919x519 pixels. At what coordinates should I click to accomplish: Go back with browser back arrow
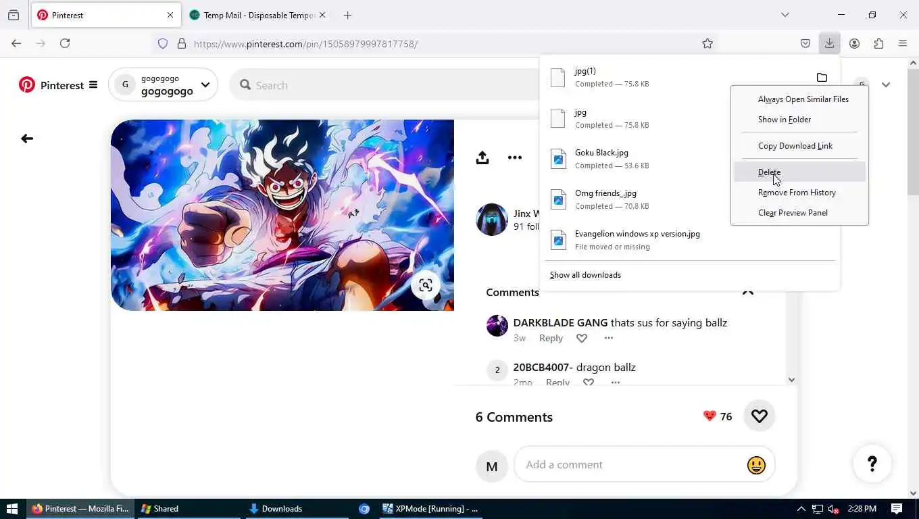(16, 43)
